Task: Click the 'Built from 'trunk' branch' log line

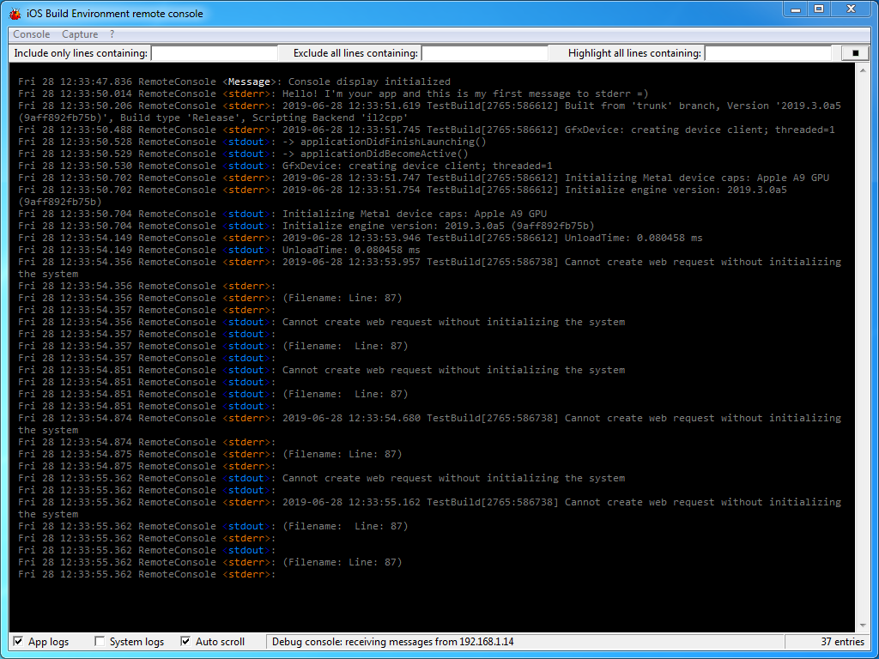Action: coord(429,112)
